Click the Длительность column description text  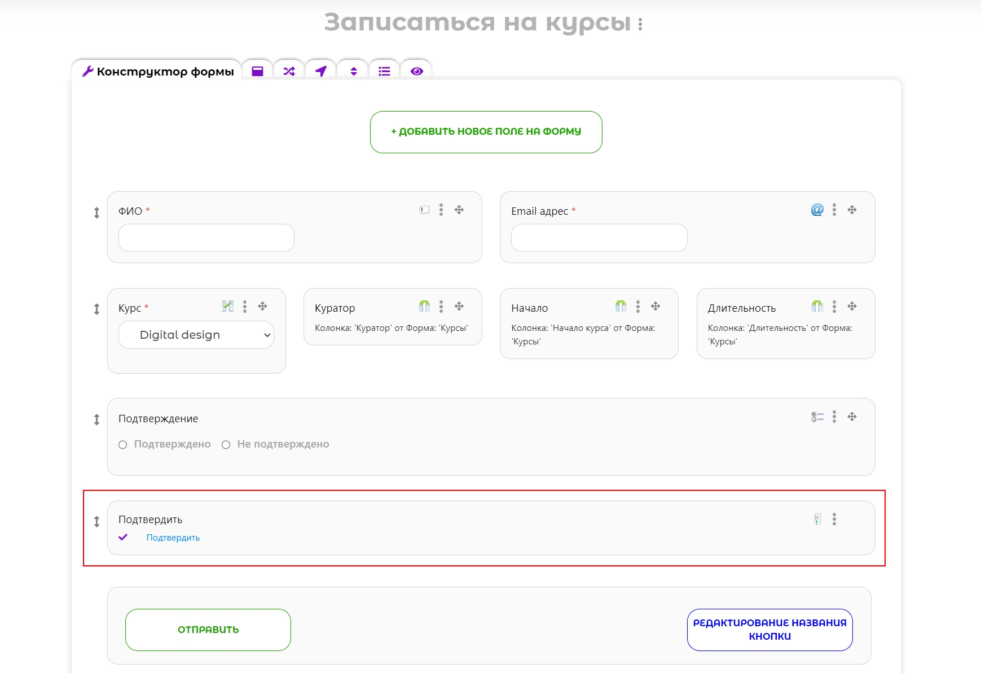(x=780, y=335)
